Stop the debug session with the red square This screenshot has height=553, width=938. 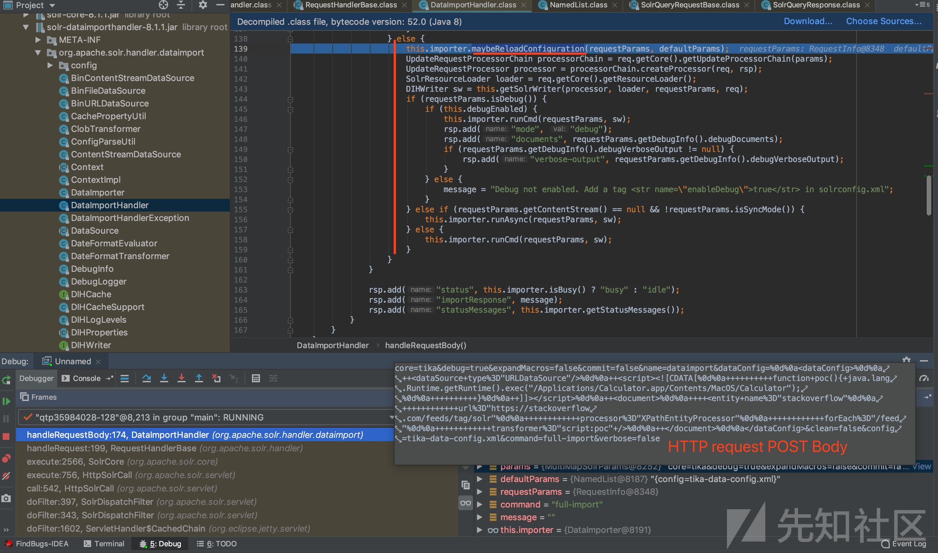pos(6,437)
